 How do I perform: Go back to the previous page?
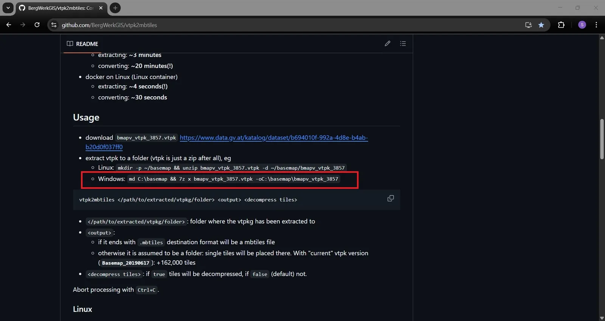point(9,25)
